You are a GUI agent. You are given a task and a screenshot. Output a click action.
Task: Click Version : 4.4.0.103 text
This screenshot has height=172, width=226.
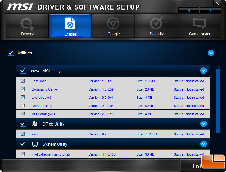[102, 154]
